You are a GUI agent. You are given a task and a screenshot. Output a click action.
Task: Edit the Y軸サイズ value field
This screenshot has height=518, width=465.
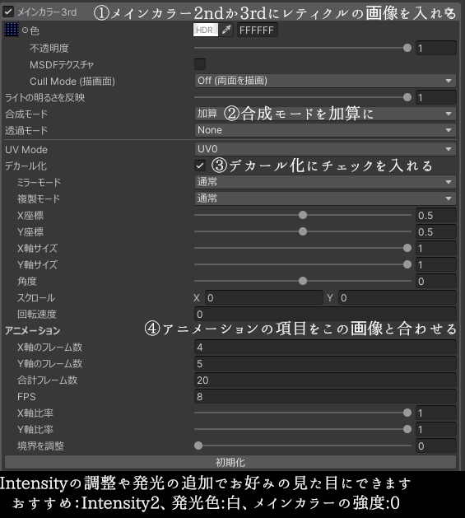click(x=436, y=265)
